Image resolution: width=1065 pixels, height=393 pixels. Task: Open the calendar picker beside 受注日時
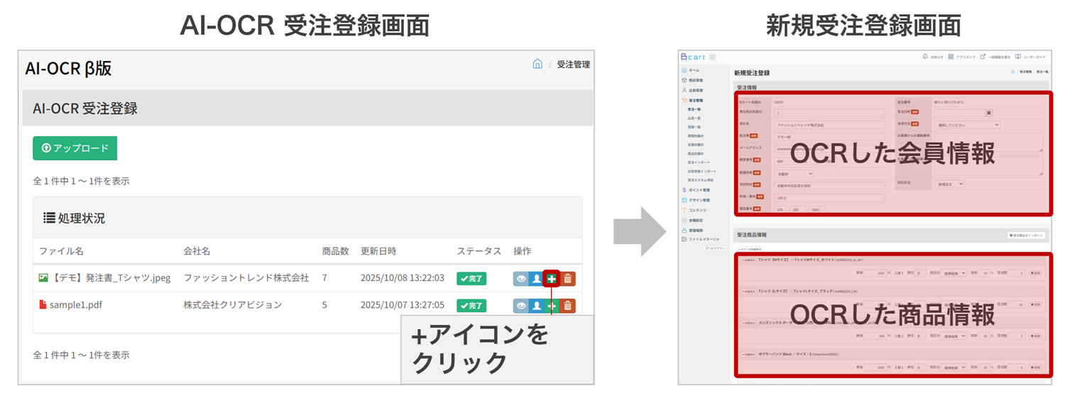point(989,112)
